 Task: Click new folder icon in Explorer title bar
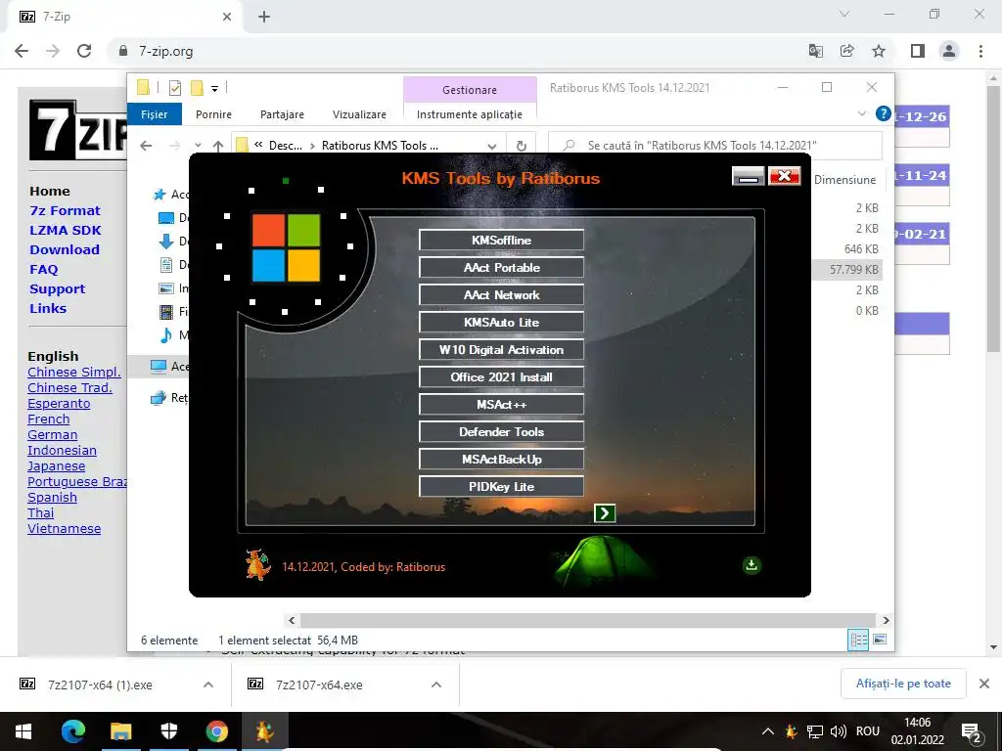pyautogui.click(x=197, y=87)
